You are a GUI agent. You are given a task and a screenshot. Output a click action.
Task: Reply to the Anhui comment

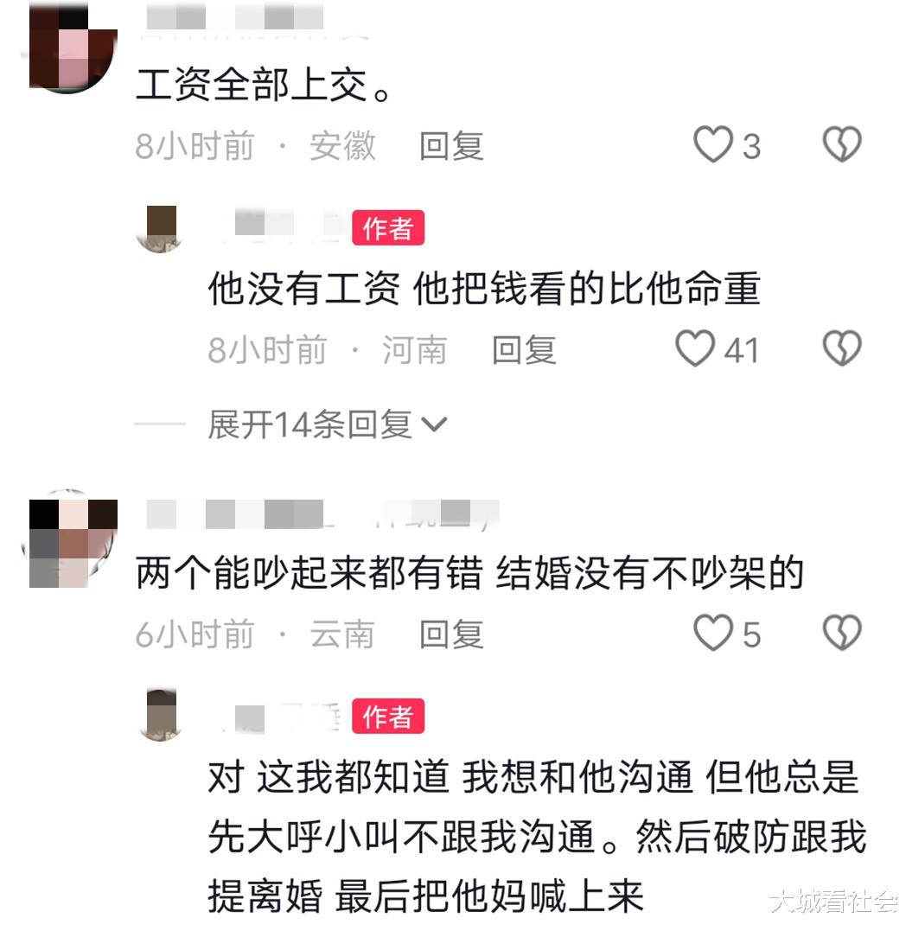point(451,146)
